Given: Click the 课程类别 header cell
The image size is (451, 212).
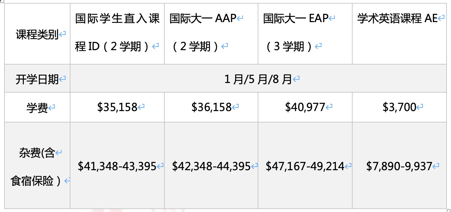Looking at the screenshot, I should [37, 35].
